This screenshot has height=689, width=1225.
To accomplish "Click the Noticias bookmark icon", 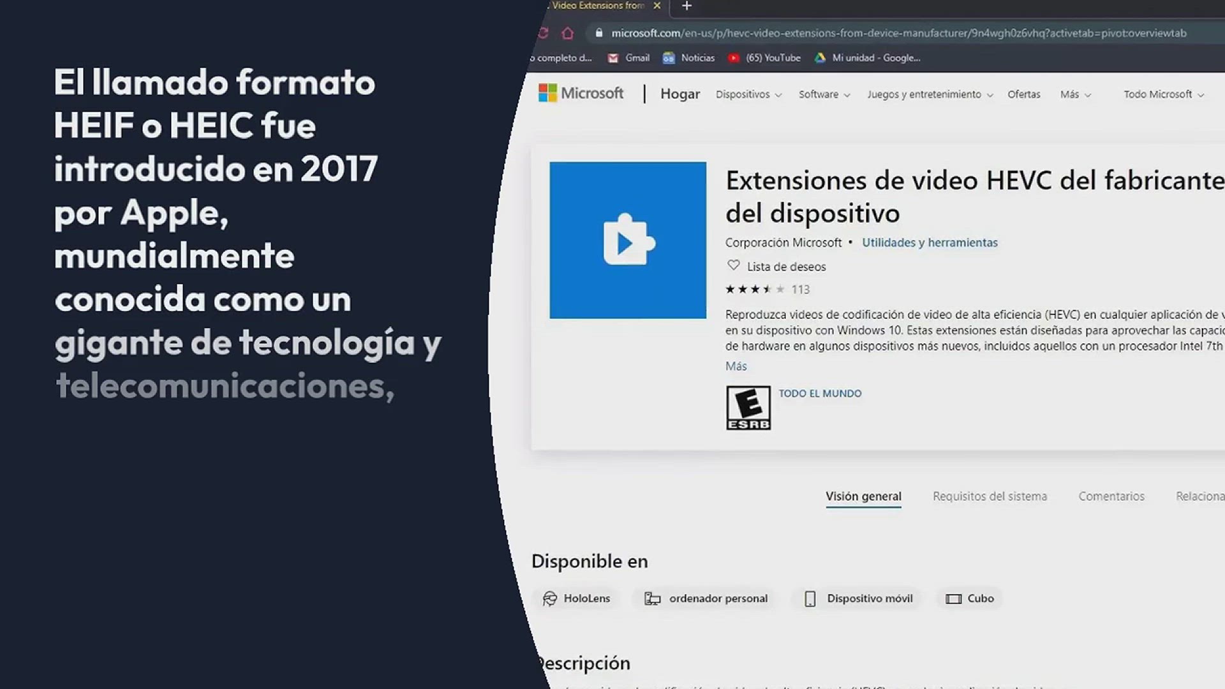I will (669, 58).
